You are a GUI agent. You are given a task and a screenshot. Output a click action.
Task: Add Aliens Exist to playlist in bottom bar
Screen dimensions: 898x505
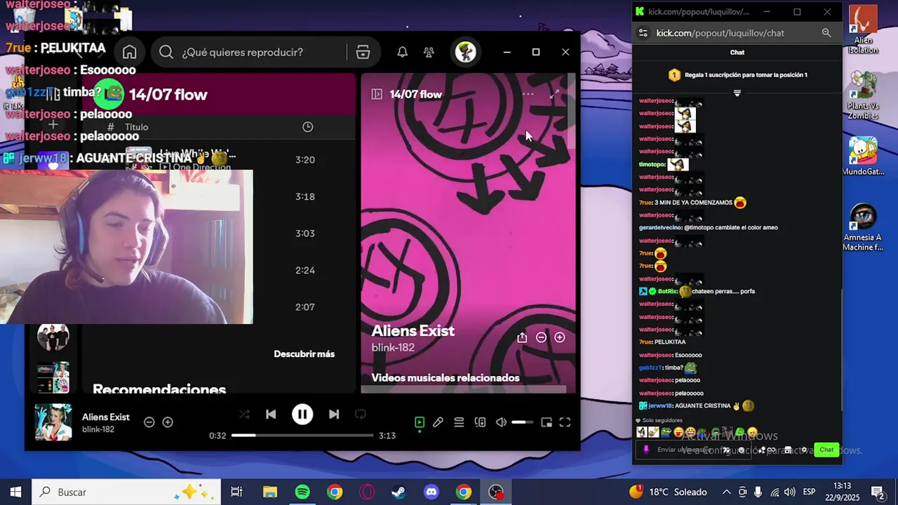click(x=168, y=422)
